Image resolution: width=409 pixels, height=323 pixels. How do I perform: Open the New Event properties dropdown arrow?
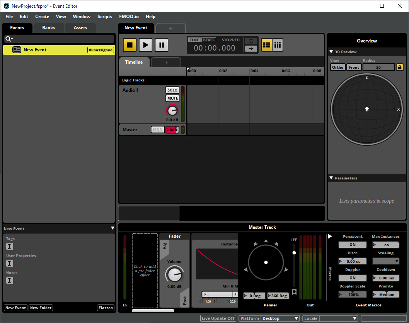[x=112, y=228]
